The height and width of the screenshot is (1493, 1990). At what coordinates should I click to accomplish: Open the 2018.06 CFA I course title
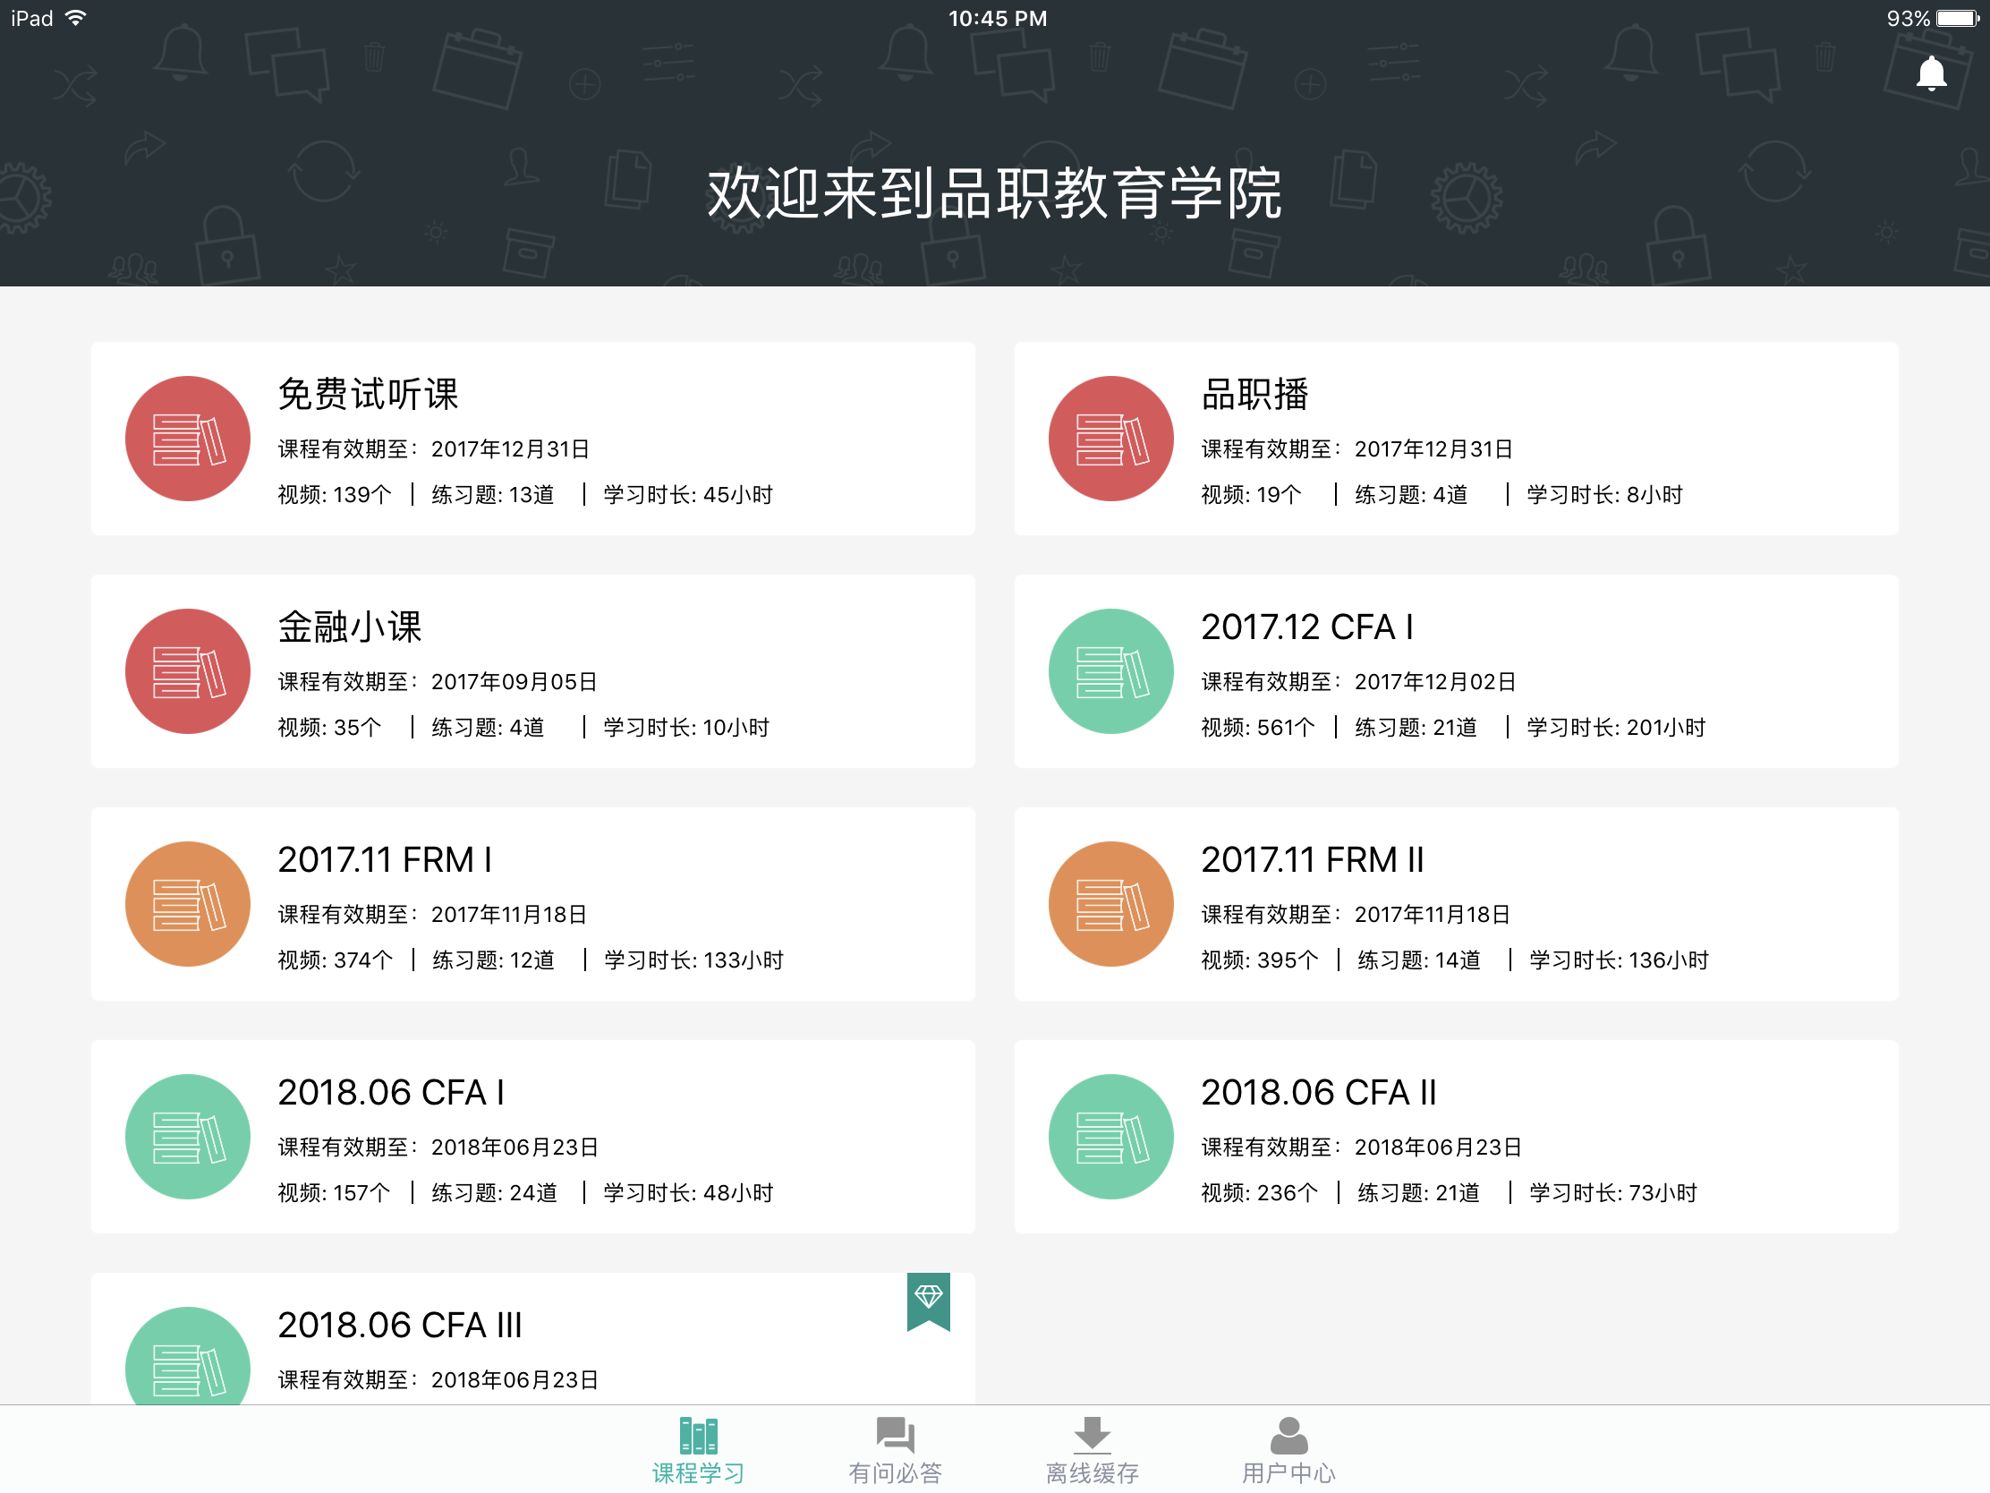coord(390,1093)
